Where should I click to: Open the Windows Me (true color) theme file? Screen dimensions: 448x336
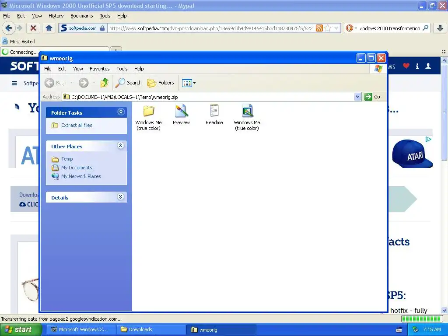(x=247, y=117)
